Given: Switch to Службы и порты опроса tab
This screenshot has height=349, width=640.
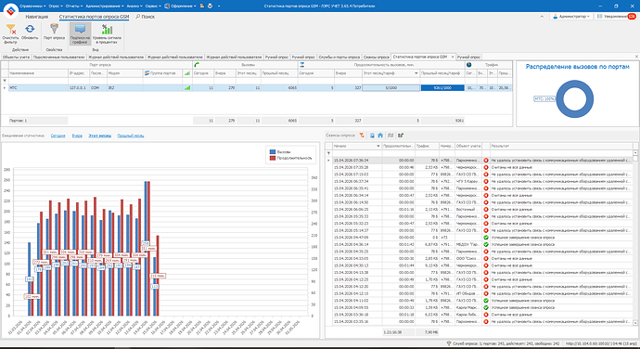Looking at the screenshot, I should (x=339, y=57).
